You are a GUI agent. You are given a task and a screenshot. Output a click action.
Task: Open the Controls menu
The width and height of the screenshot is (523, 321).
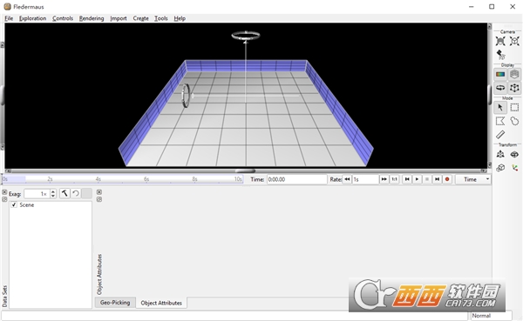tap(63, 18)
